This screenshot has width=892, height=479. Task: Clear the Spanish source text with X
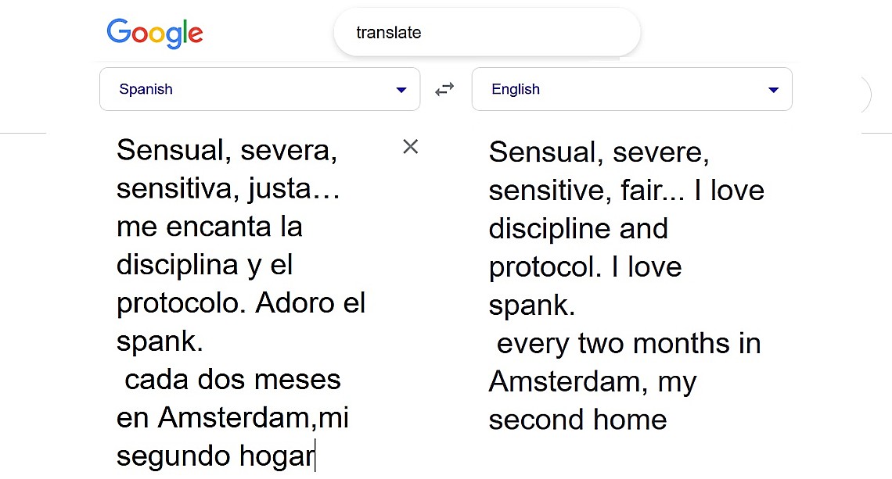[410, 146]
